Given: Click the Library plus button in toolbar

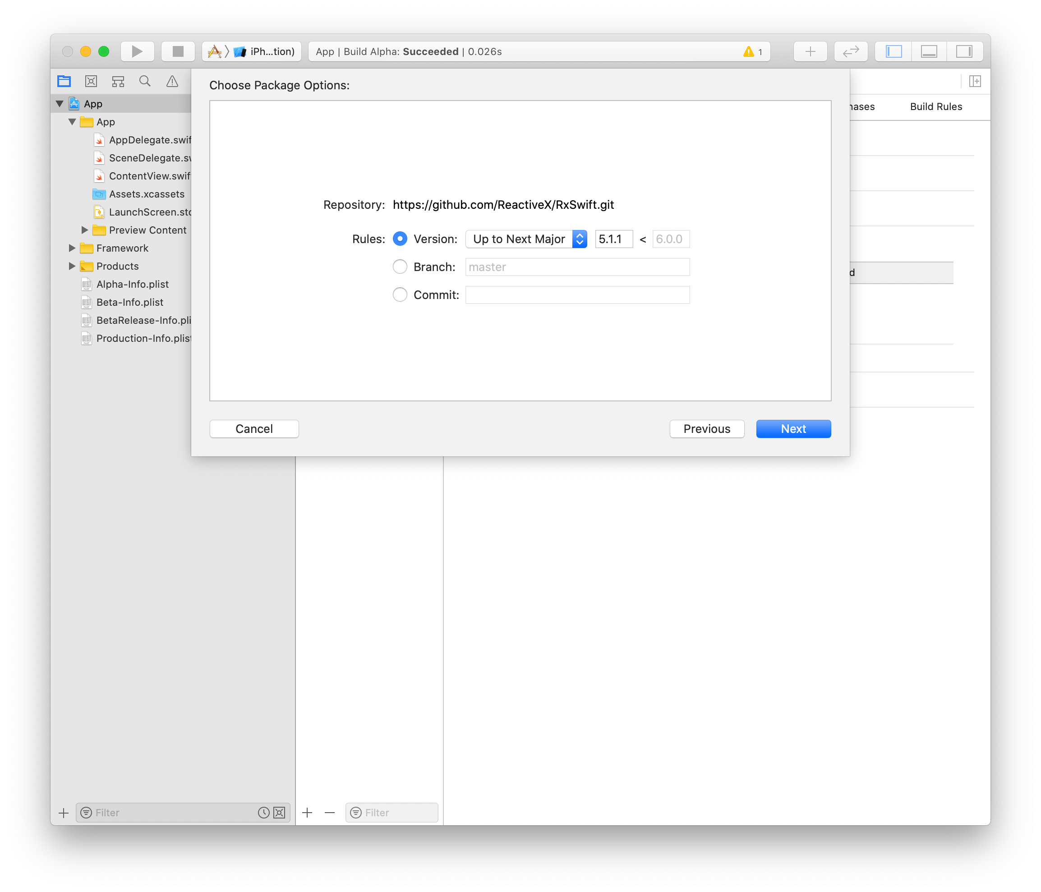Looking at the screenshot, I should pos(810,51).
